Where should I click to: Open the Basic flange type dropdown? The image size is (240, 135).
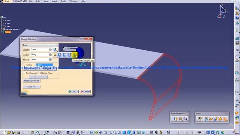pos(40,45)
